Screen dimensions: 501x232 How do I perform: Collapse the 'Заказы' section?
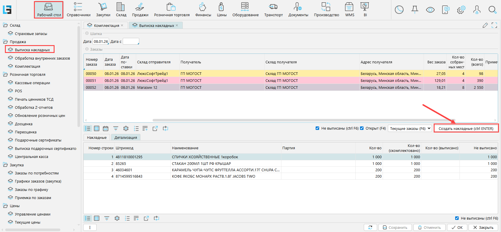[87, 49]
